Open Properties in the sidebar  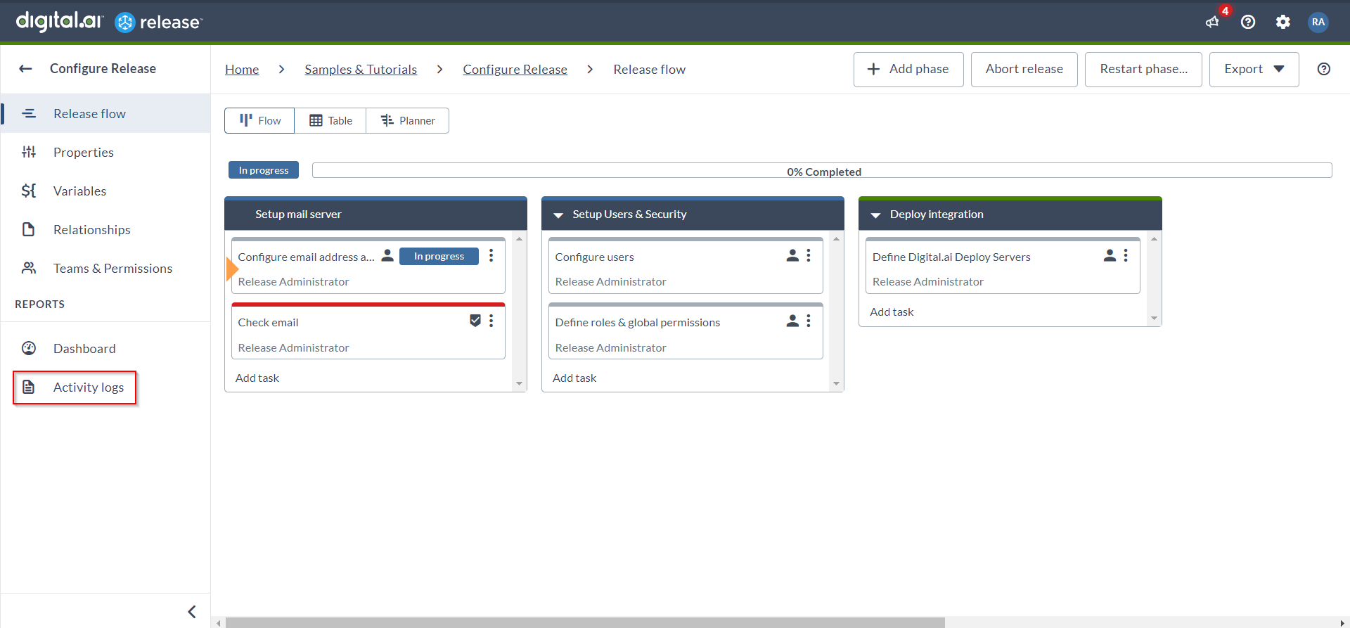105,152
